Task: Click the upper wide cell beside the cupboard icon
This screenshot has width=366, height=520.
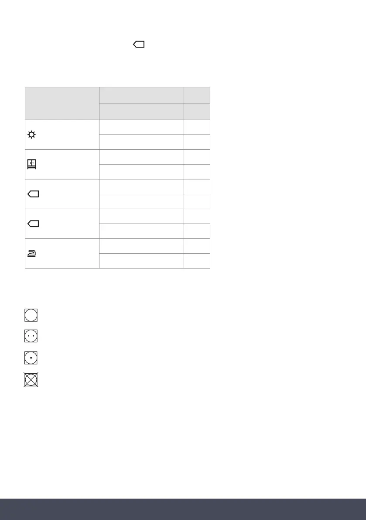Action: (x=142, y=157)
